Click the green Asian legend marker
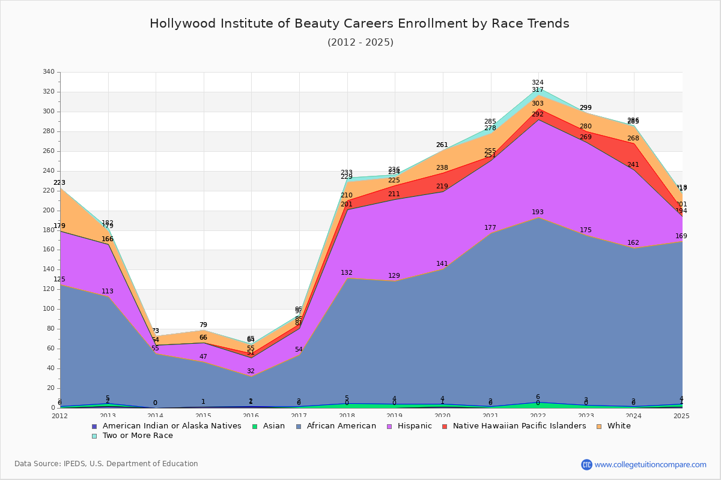 pyautogui.click(x=255, y=426)
